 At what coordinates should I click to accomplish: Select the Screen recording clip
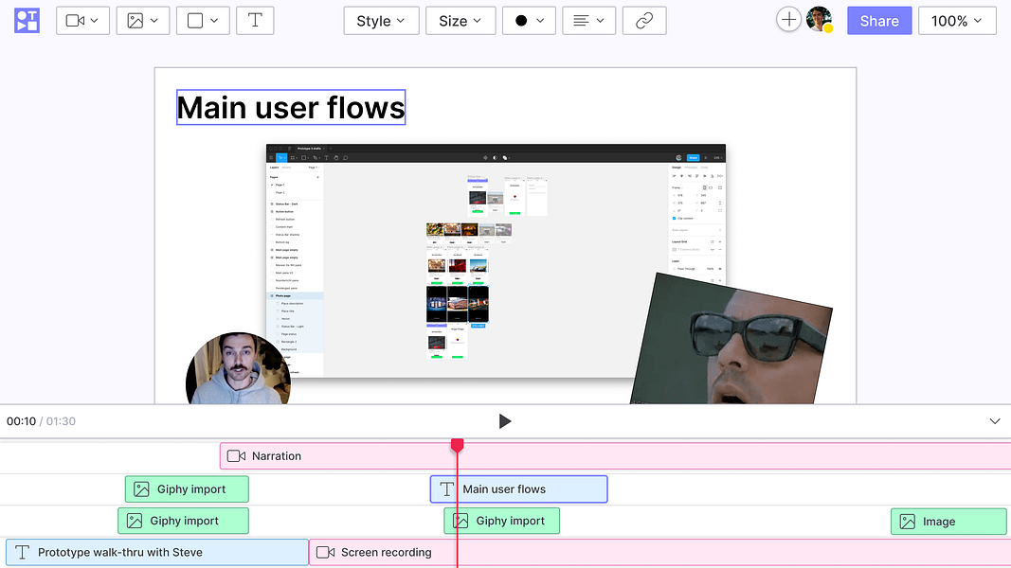pyautogui.click(x=660, y=553)
